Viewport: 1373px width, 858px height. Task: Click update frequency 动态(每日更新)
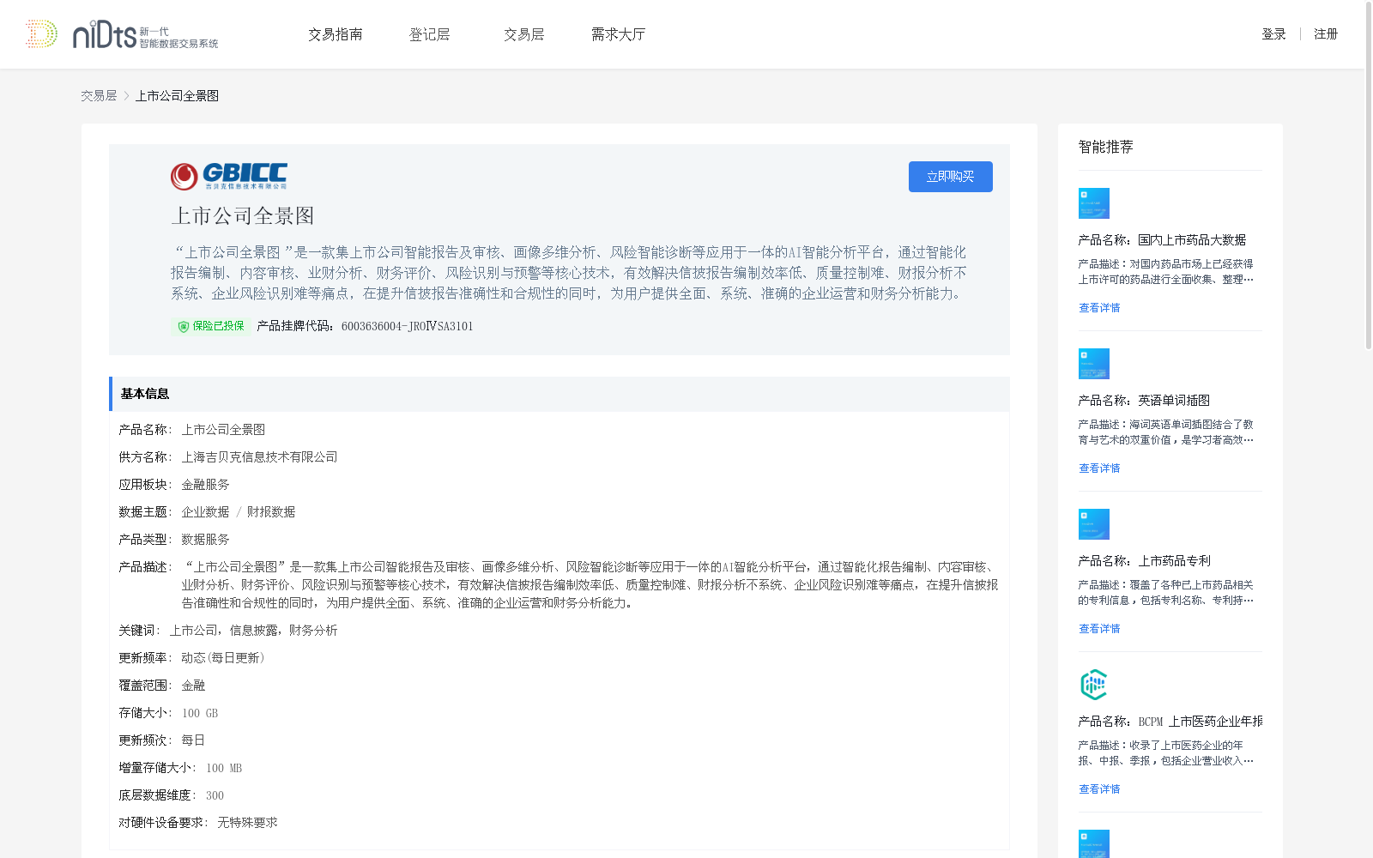point(223,658)
